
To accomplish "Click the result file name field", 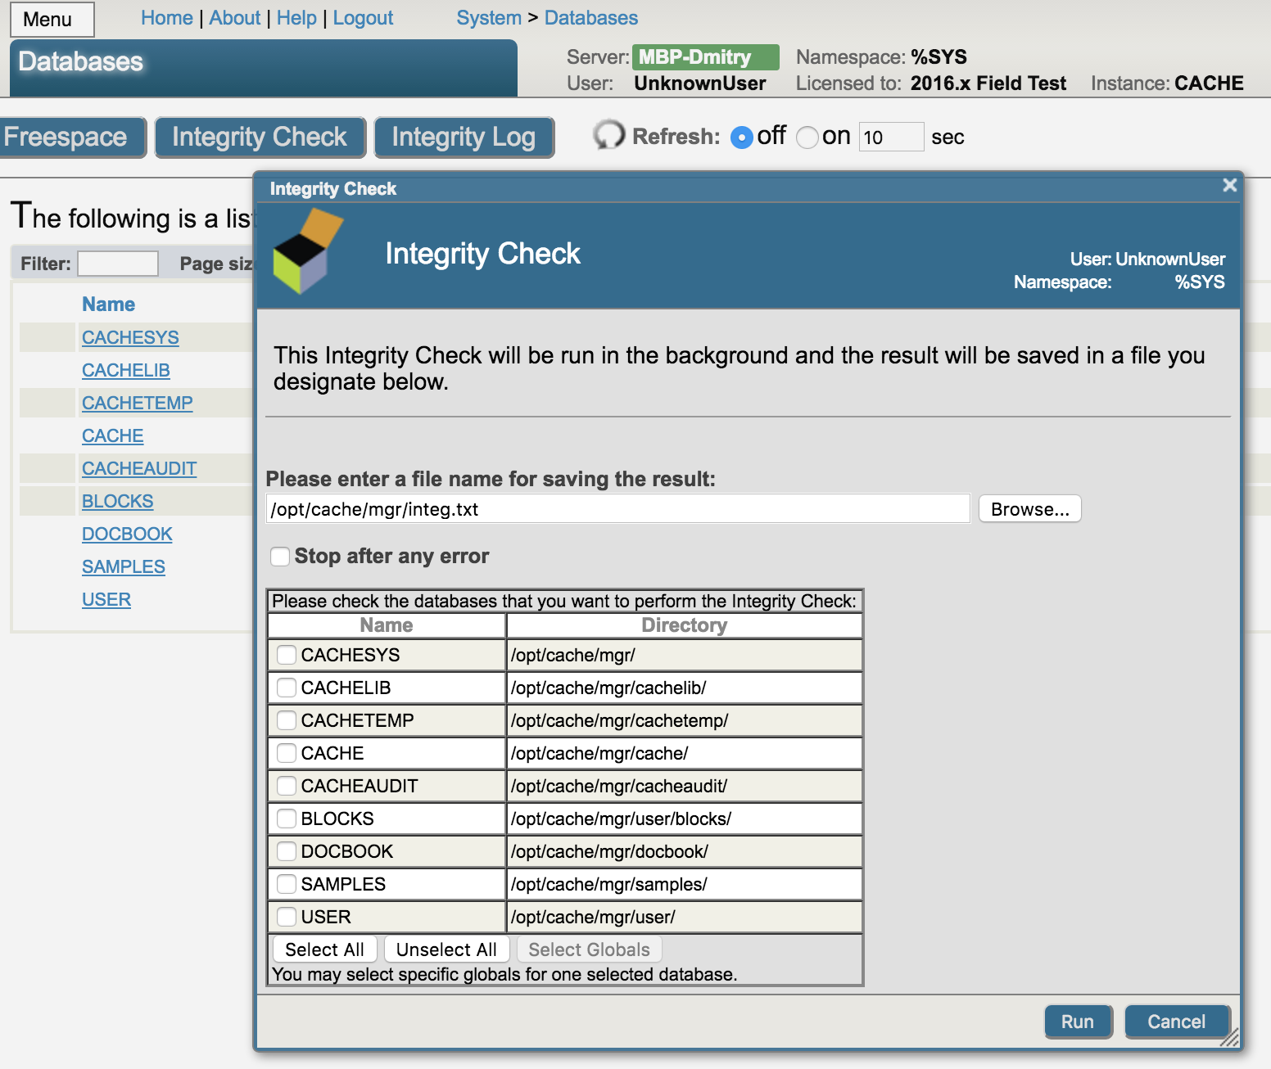I will [617, 509].
